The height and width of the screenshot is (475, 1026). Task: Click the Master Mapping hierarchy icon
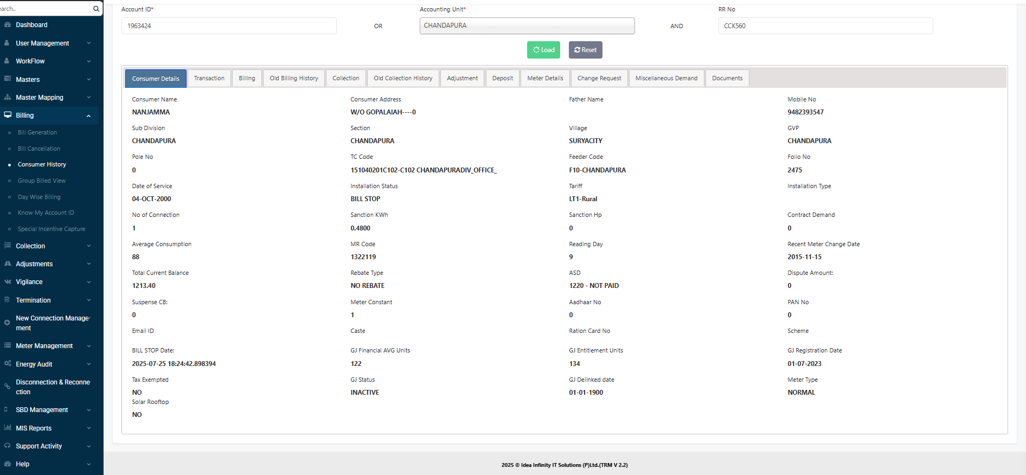pos(8,97)
